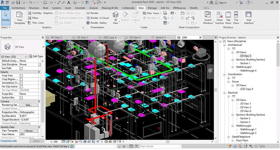Screen dimensions: 280x150
Task: Open the Select panel dropdown
Action: pyautogui.click(x=6, y=27)
